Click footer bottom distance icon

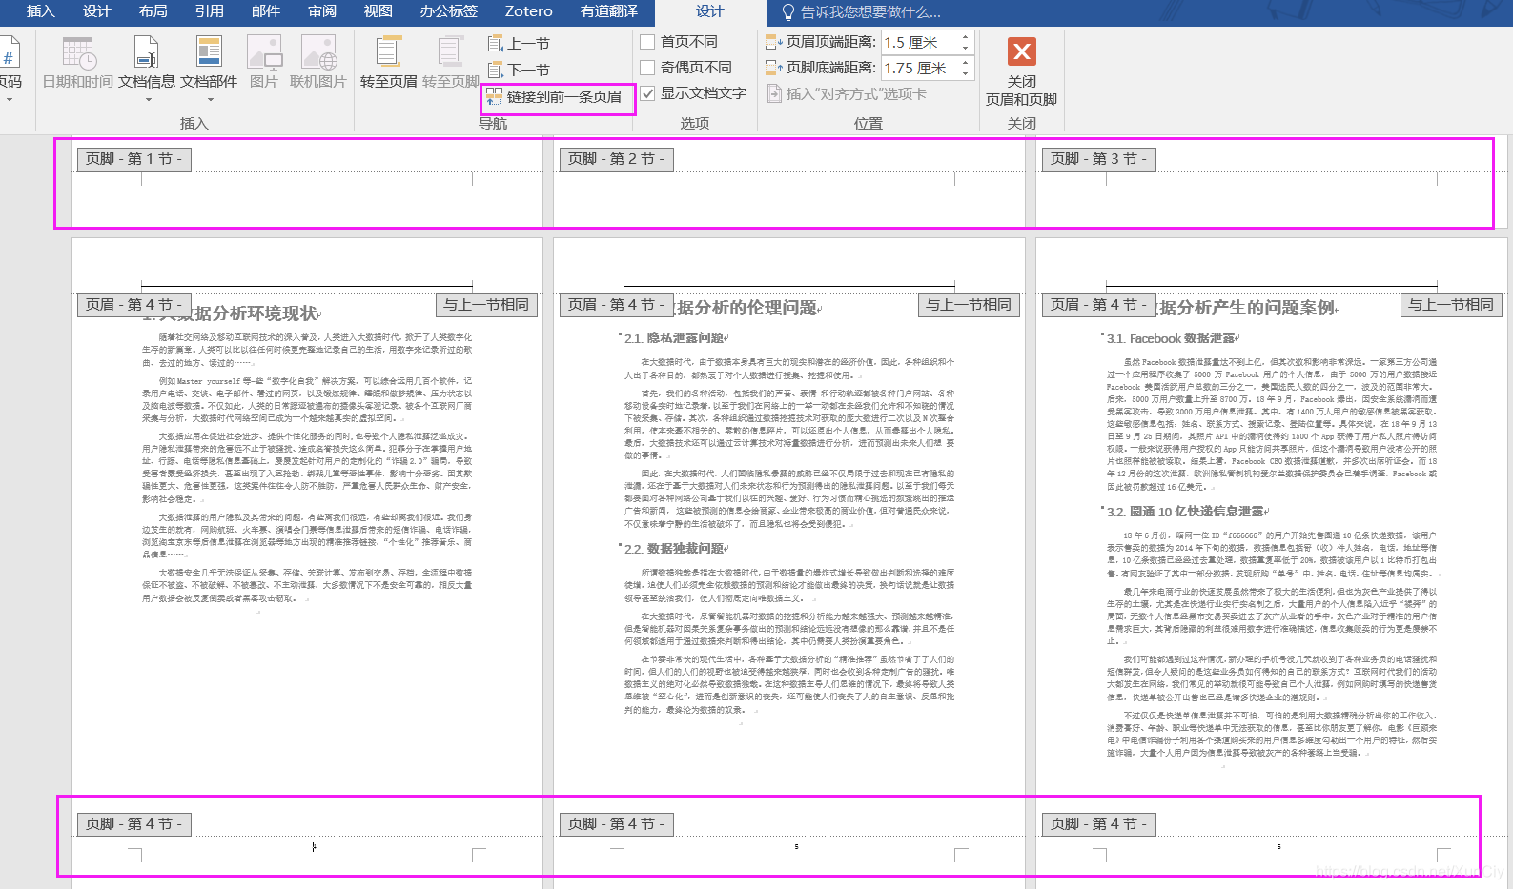(x=773, y=68)
